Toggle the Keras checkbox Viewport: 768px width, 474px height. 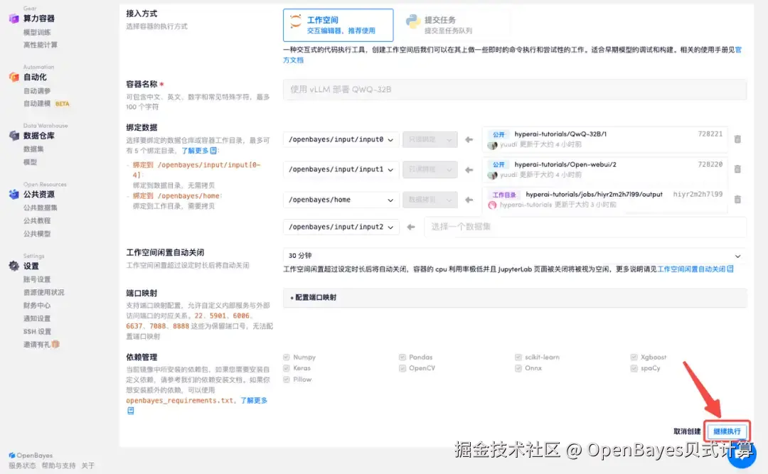click(287, 368)
